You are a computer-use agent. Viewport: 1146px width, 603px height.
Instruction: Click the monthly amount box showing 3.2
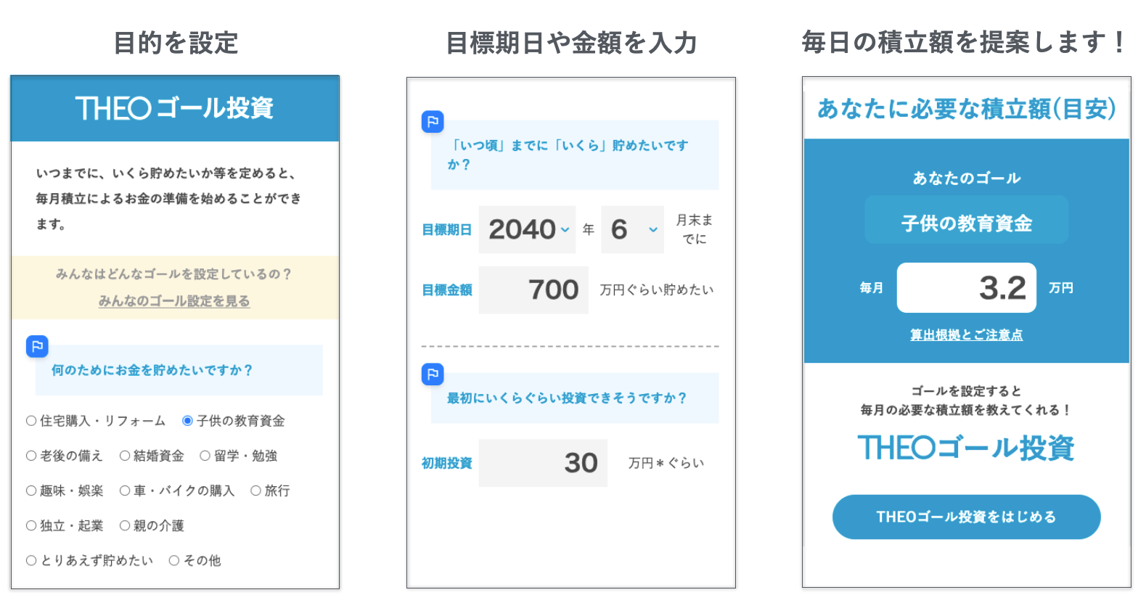click(966, 288)
